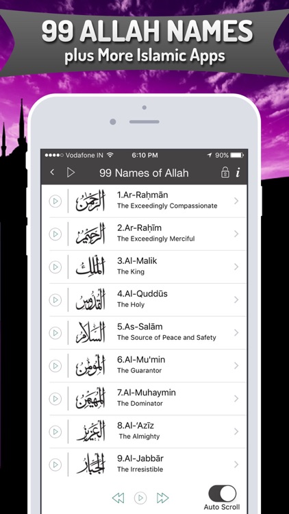
Task: Tap 'The Exceedingly Merciful' subtitle
Action: (156, 239)
